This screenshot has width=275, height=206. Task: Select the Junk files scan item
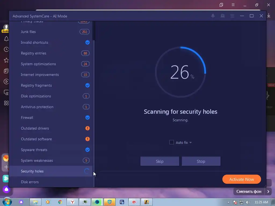click(50, 32)
